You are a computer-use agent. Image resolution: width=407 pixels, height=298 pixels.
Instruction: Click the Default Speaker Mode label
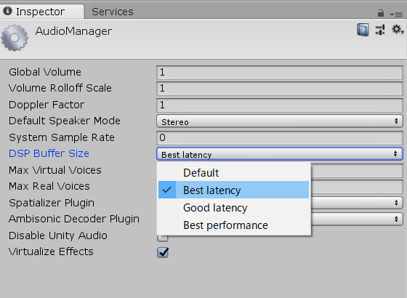pyautogui.click(x=65, y=121)
